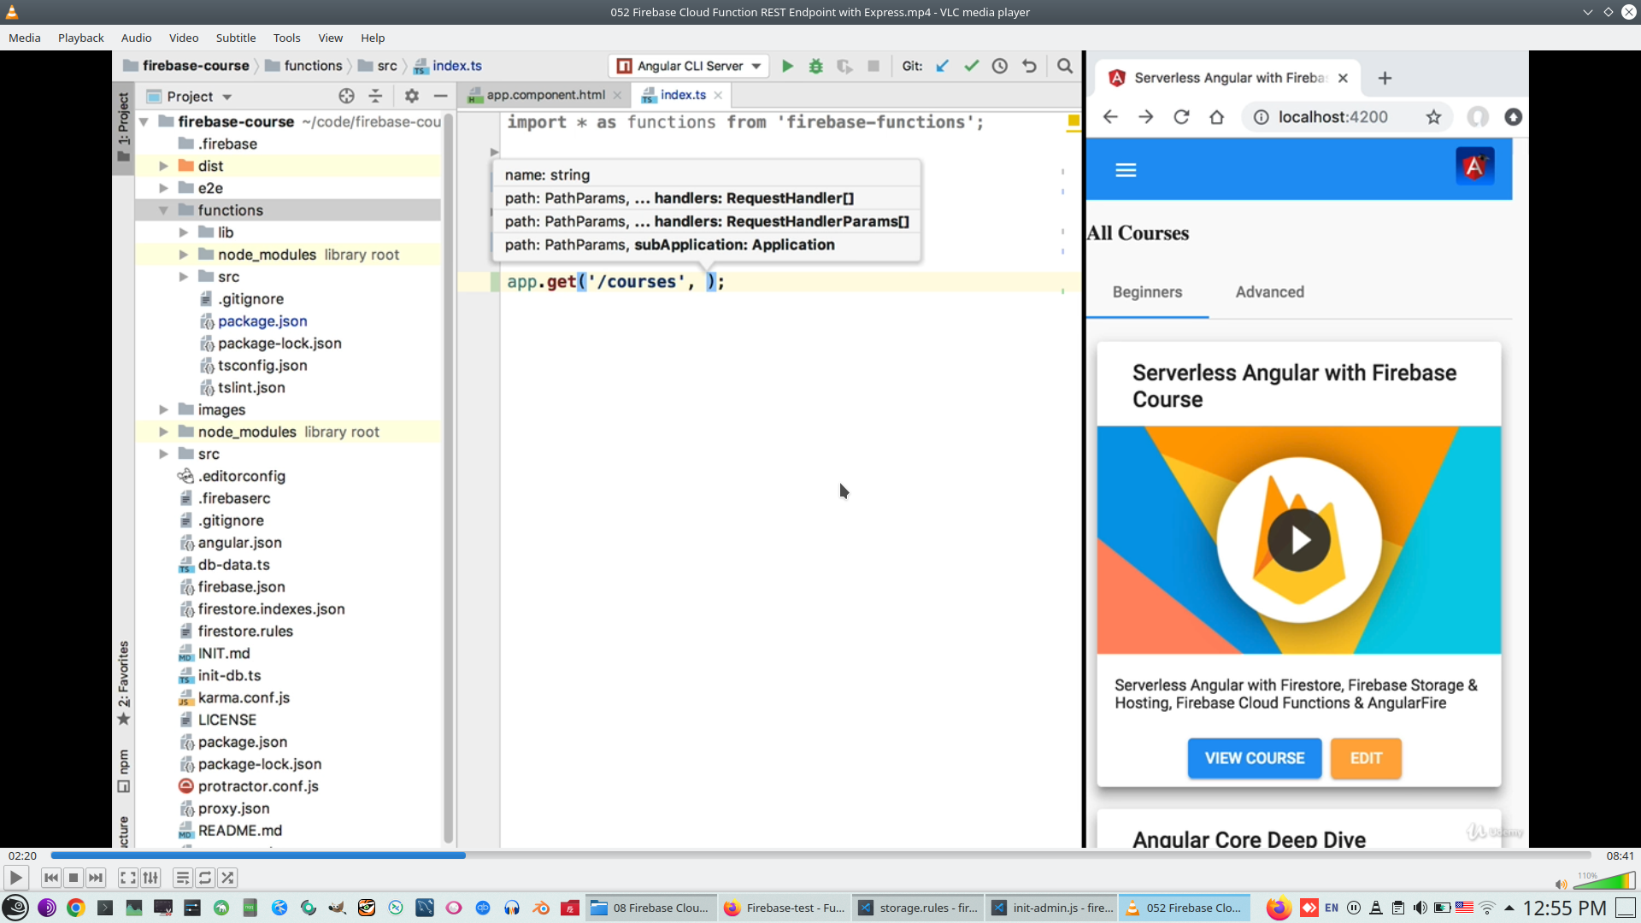
Task: Open the Playback menu
Action: click(80, 38)
